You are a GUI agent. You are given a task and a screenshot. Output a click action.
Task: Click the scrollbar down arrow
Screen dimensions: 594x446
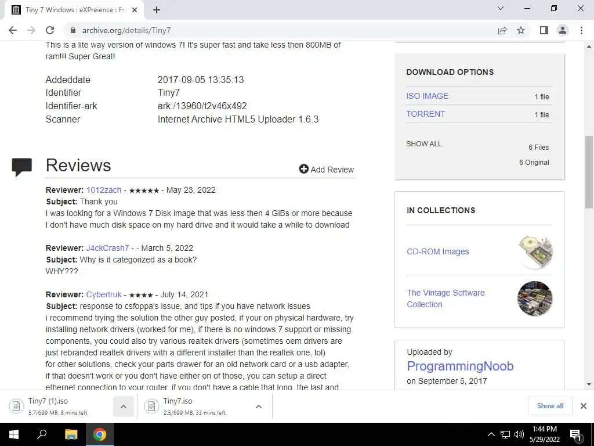(589, 384)
